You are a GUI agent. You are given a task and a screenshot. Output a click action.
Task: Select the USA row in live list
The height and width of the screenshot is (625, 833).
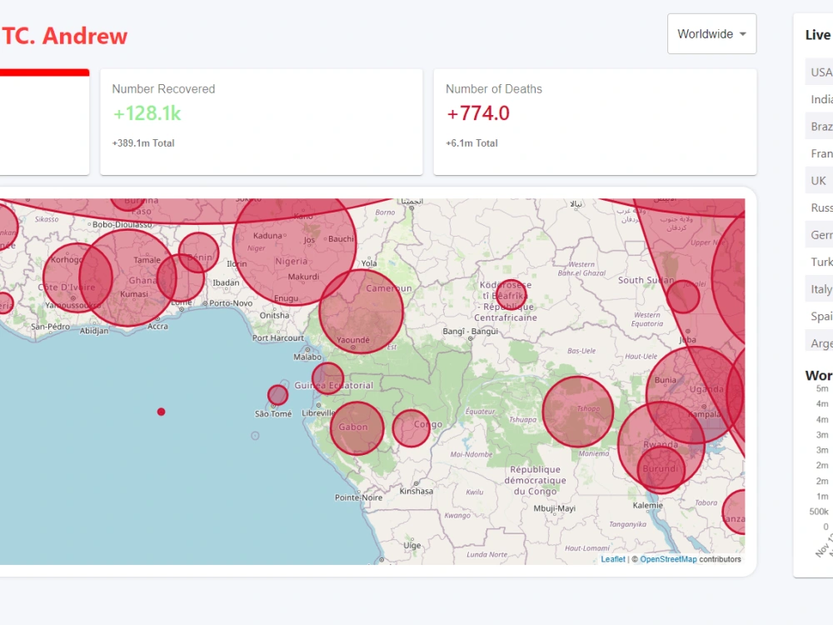point(819,72)
